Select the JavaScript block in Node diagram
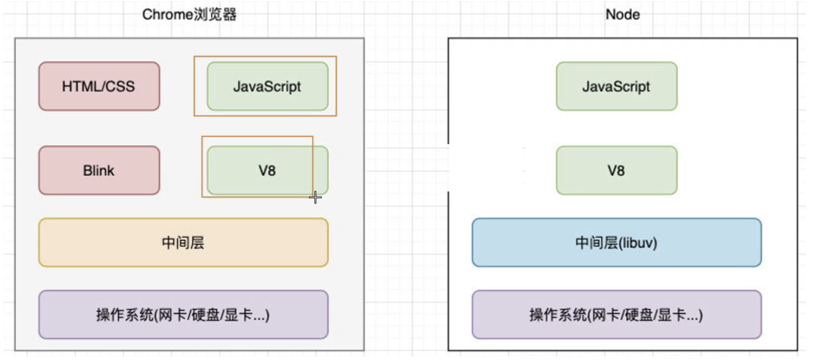The image size is (817, 362). click(x=616, y=87)
